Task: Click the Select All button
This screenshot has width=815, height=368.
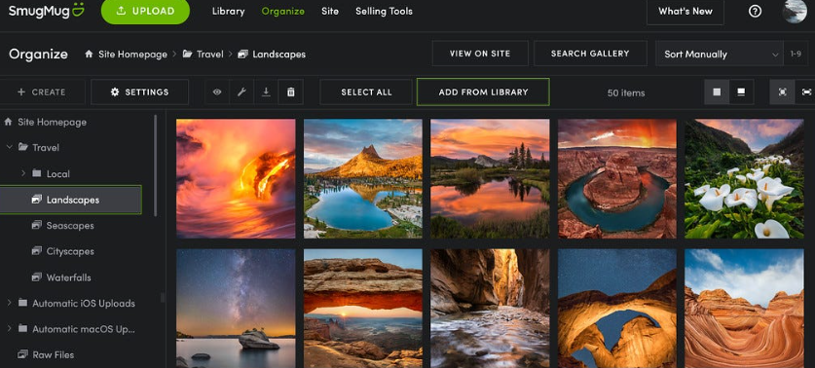Action: (366, 92)
